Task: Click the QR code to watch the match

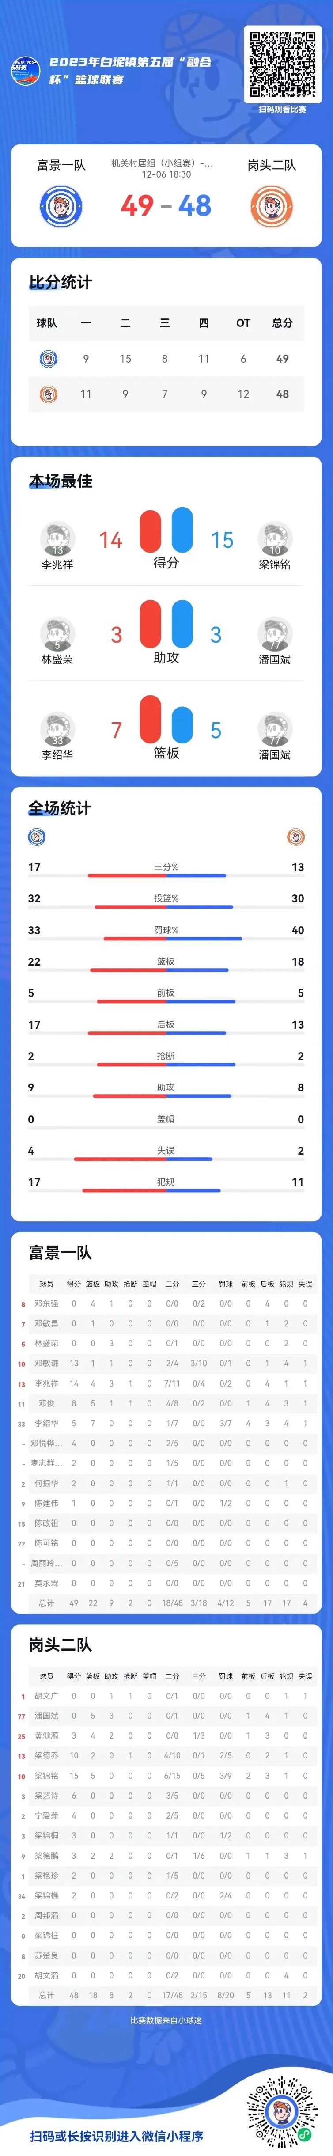Action: click(282, 64)
